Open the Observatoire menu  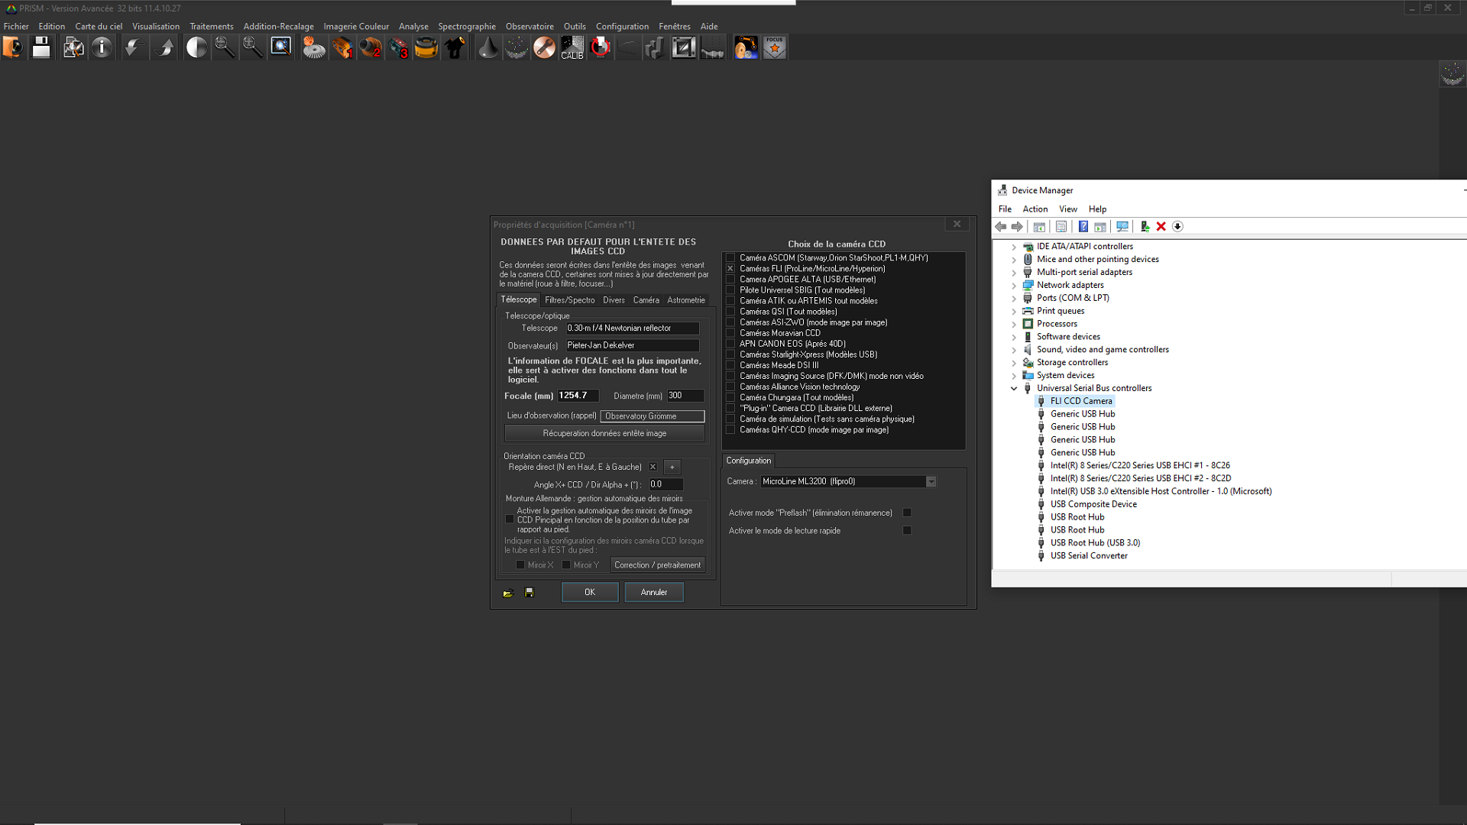(x=529, y=26)
